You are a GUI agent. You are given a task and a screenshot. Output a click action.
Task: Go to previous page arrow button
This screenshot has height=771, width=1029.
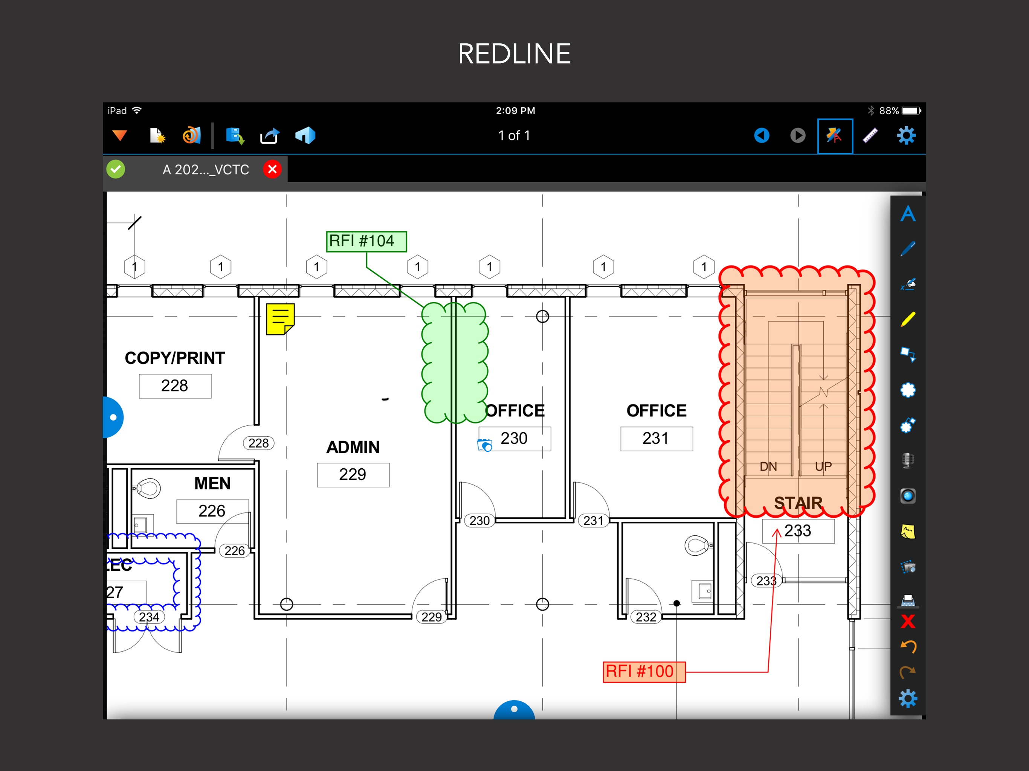coord(762,136)
